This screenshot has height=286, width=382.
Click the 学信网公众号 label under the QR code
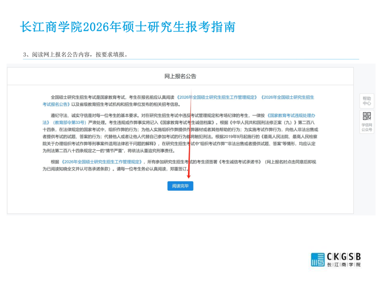367,127
